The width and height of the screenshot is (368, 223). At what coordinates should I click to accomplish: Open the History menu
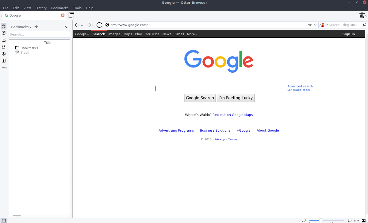[41, 8]
